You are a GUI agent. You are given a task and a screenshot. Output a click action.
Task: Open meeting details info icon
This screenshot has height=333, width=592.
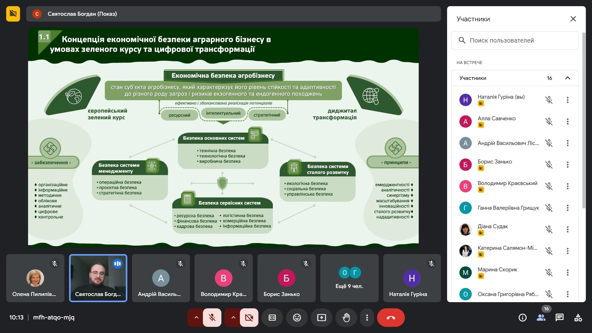coord(523,318)
